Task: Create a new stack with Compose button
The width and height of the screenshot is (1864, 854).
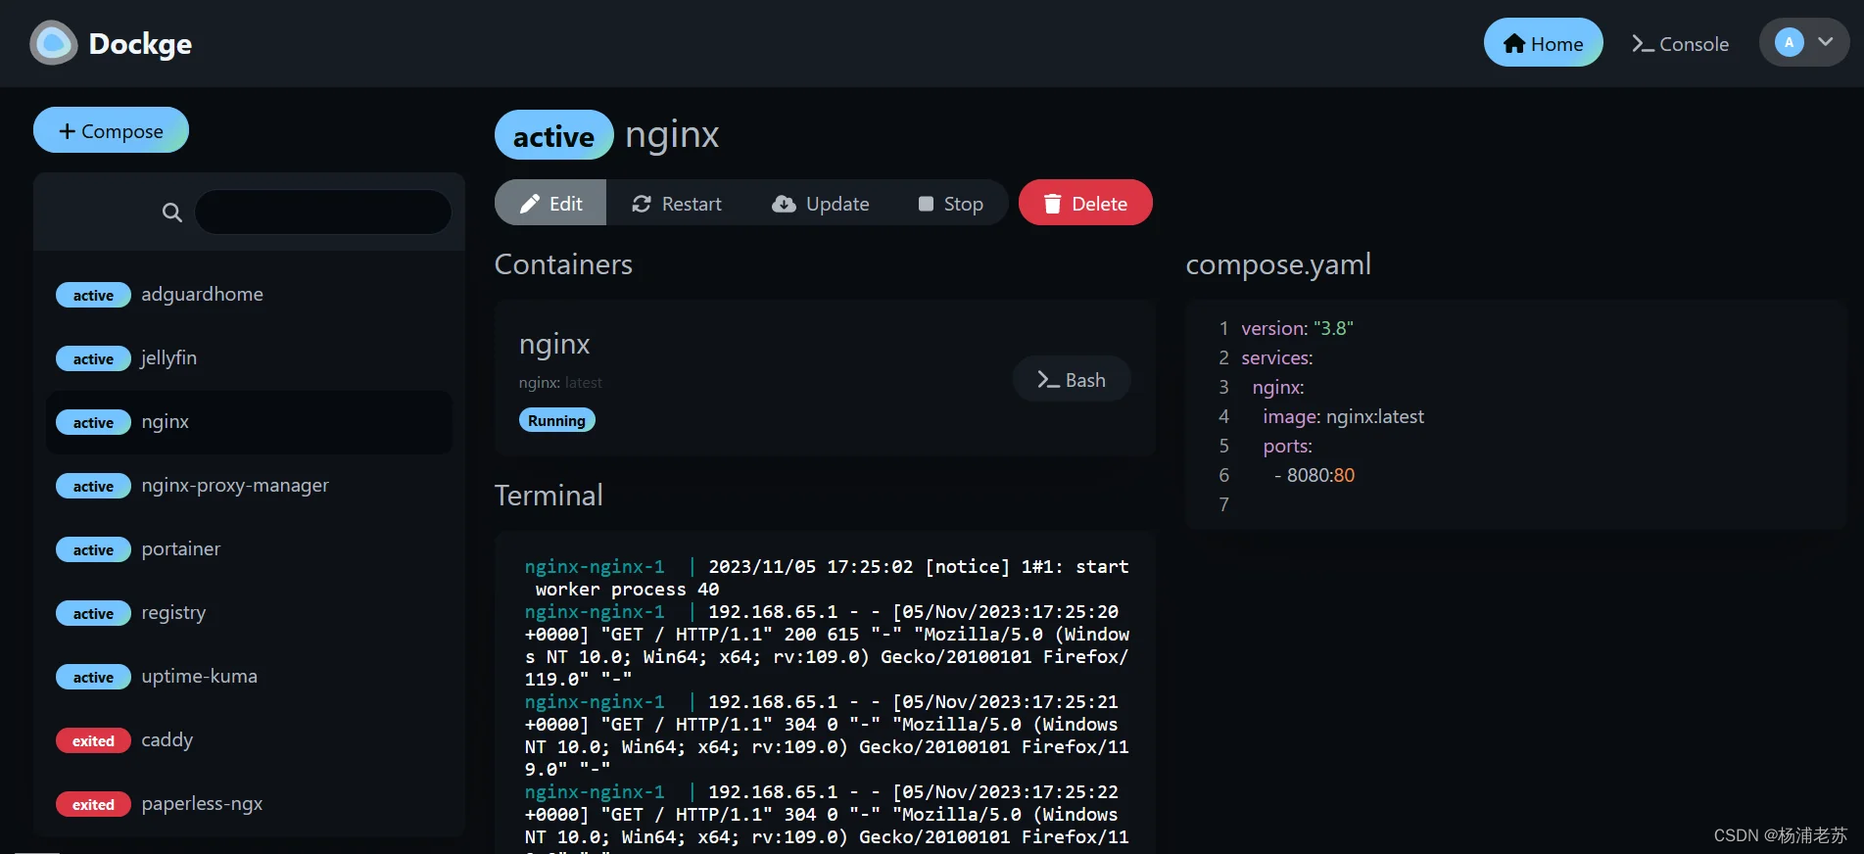Action: [111, 130]
